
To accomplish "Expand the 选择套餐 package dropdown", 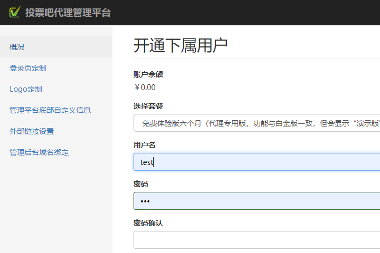I will click(256, 123).
